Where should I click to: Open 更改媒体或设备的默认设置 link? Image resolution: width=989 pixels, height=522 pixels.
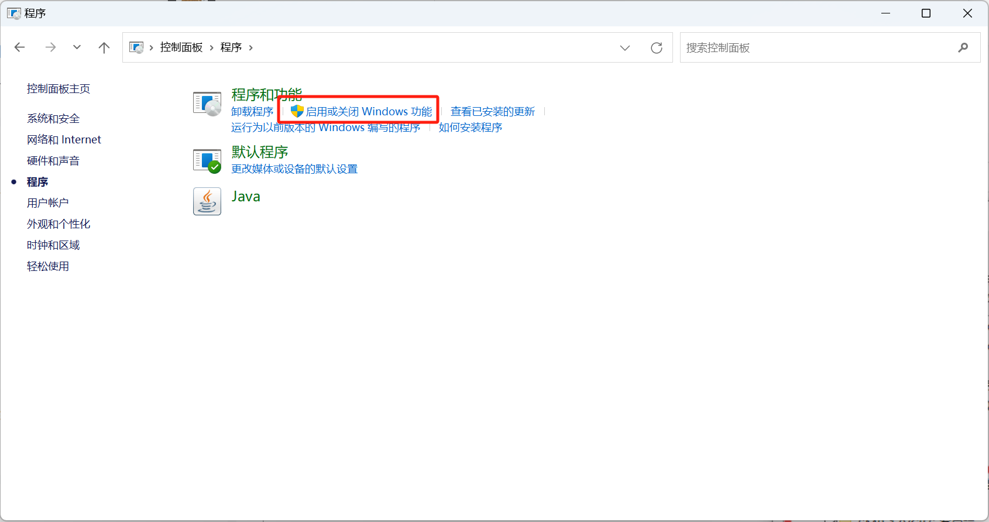(x=294, y=169)
